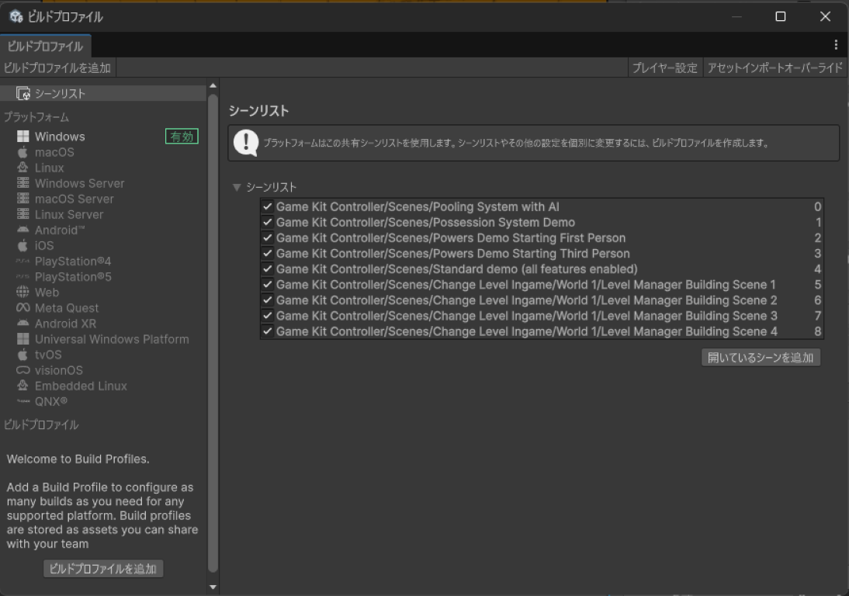Select the シーンリスト entry in sidebar
This screenshot has width=849, height=596.
pyautogui.click(x=103, y=94)
